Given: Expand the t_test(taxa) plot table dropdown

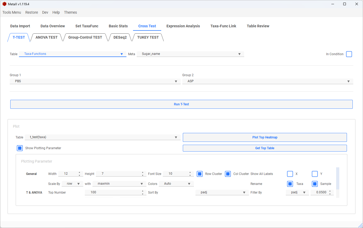Looking at the screenshot, I should 102,137.
